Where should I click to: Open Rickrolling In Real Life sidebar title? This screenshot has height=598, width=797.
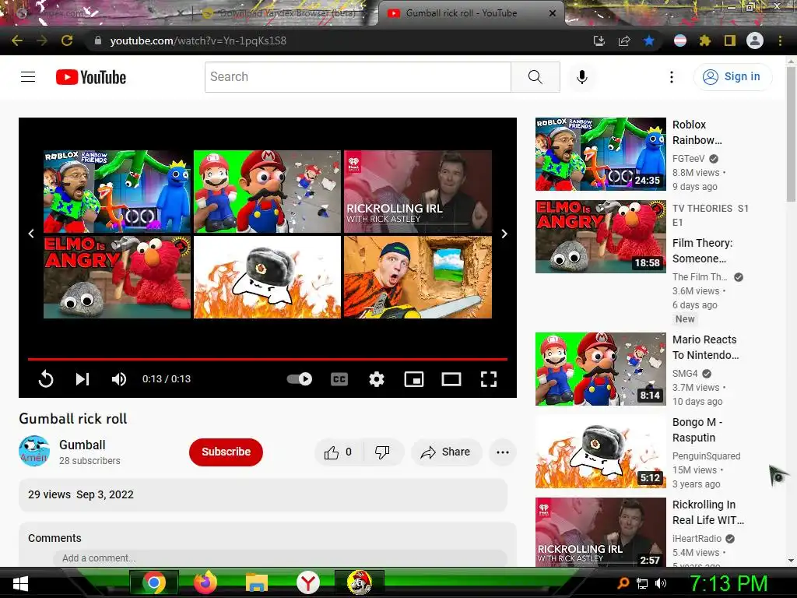point(708,512)
